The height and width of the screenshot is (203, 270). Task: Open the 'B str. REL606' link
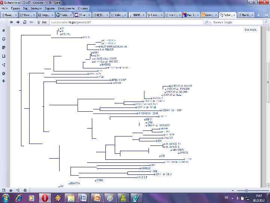tap(106, 49)
